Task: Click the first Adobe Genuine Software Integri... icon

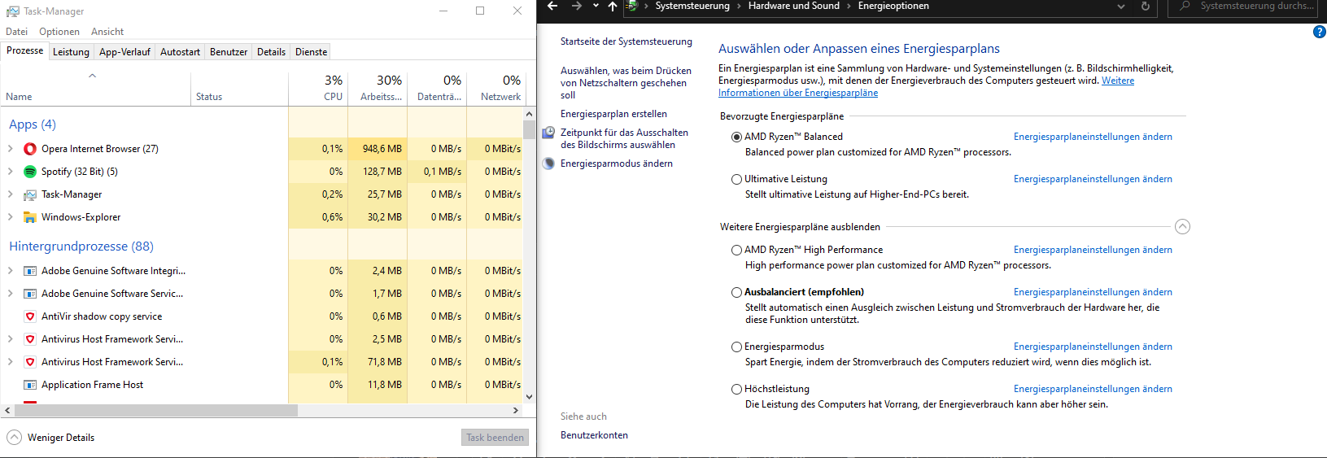Action: (30, 271)
